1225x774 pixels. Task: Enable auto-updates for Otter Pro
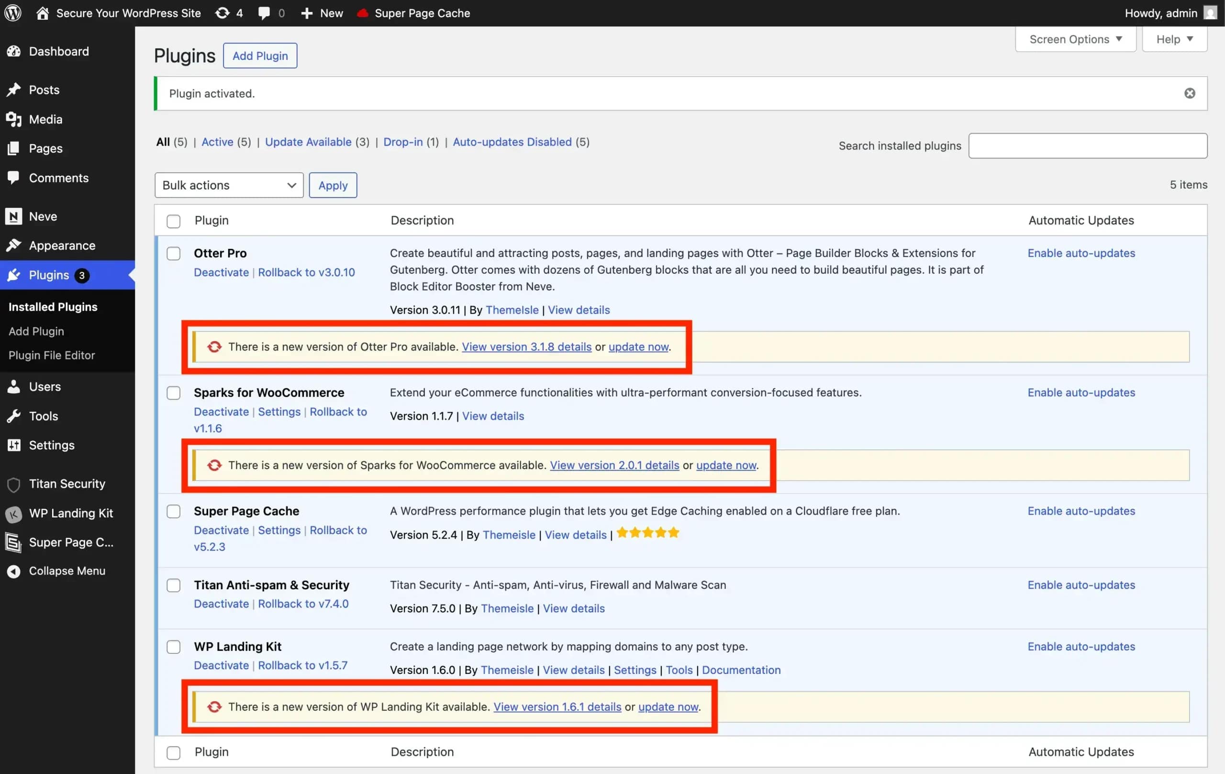[x=1081, y=253]
